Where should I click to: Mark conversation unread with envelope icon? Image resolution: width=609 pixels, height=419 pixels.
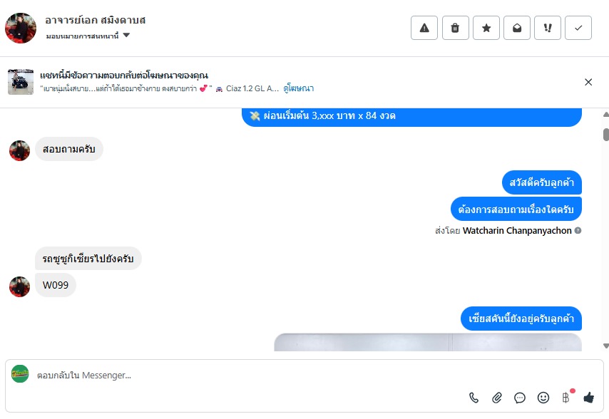[x=516, y=28]
